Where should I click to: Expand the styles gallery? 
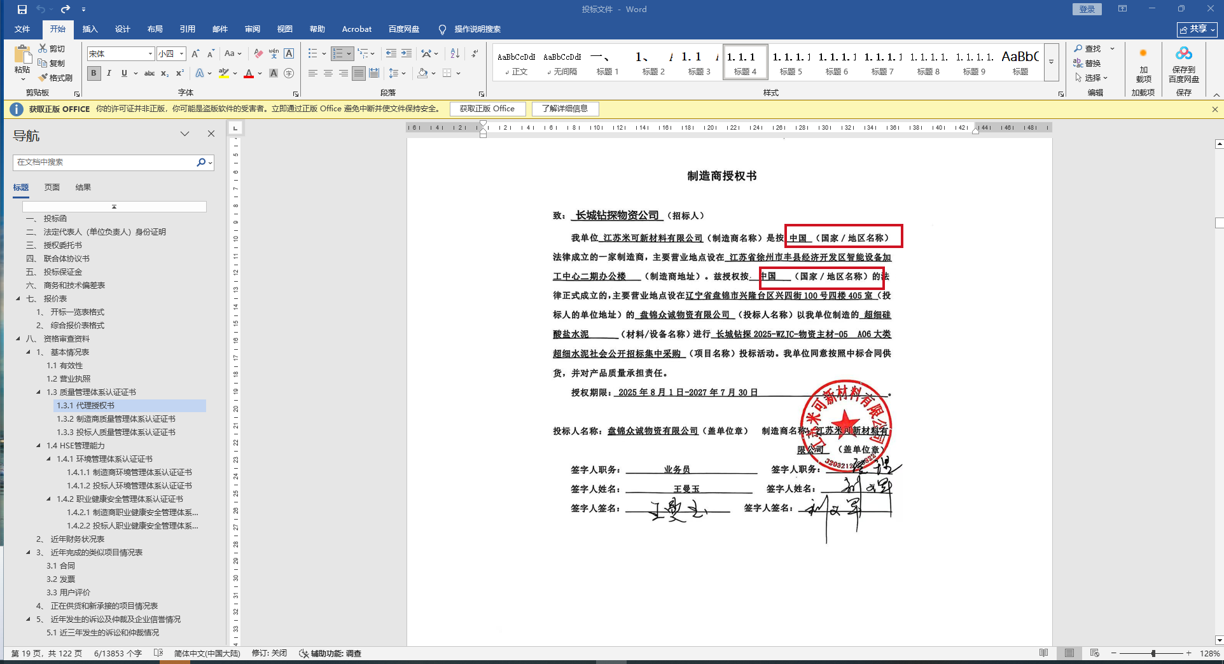click(x=1052, y=62)
